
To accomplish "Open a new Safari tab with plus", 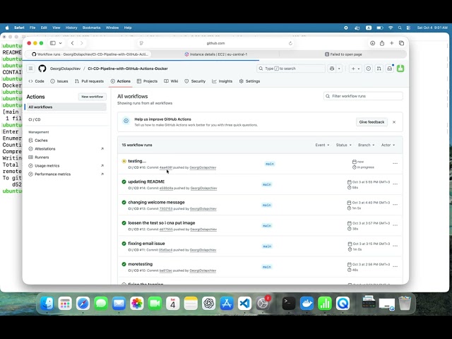I will tap(391, 43).
